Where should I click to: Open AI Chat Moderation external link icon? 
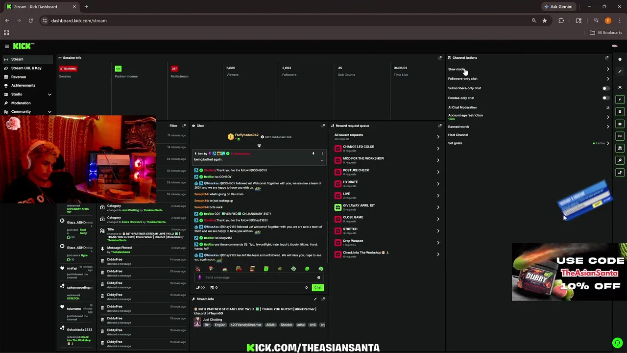tap(608, 107)
